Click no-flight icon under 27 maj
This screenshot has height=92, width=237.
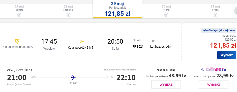(x=19, y=15)
